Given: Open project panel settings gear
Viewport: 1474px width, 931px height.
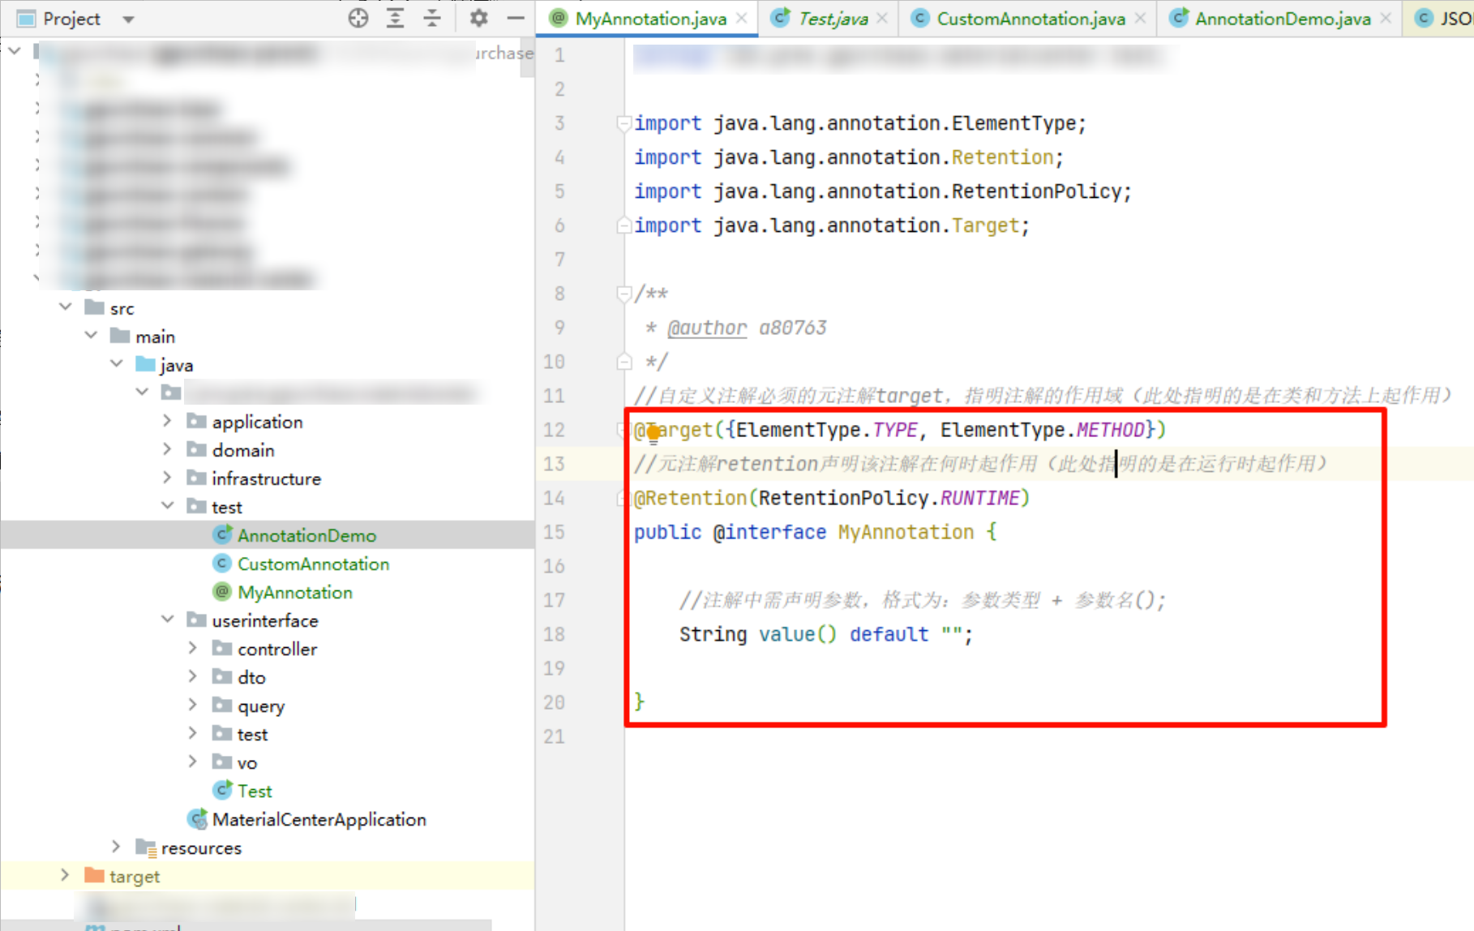Looking at the screenshot, I should [479, 18].
